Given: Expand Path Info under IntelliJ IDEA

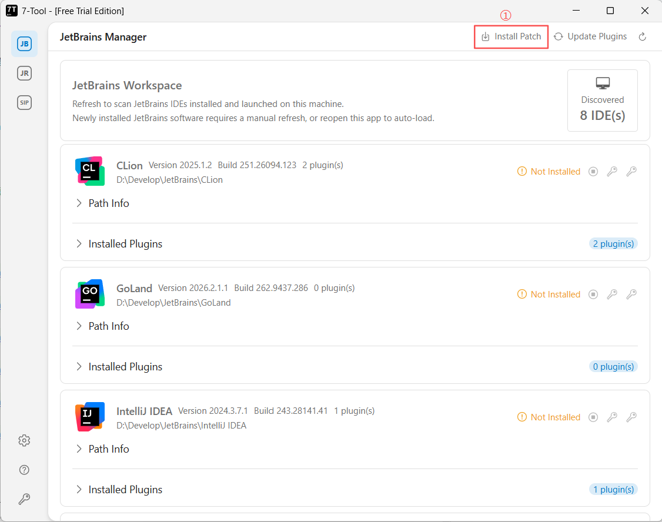Looking at the screenshot, I should pyautogui.click(x=102, y=449).
